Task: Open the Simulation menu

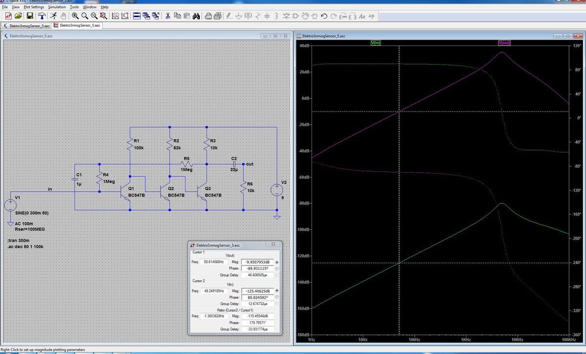Action: pyautogui.click(x=57, y=7)
